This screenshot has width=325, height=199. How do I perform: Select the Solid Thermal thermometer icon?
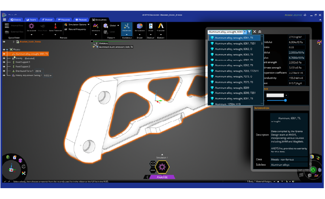[55, 26]
